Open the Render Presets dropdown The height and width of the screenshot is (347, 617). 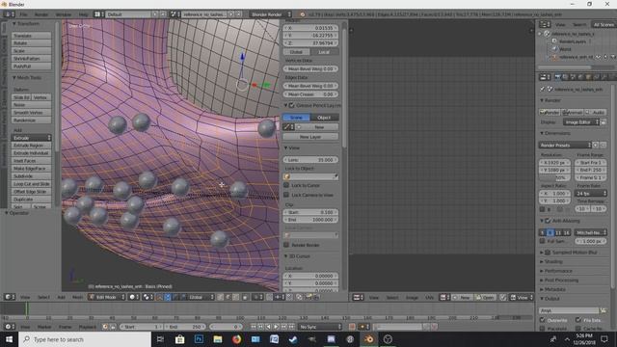point(565,146)
